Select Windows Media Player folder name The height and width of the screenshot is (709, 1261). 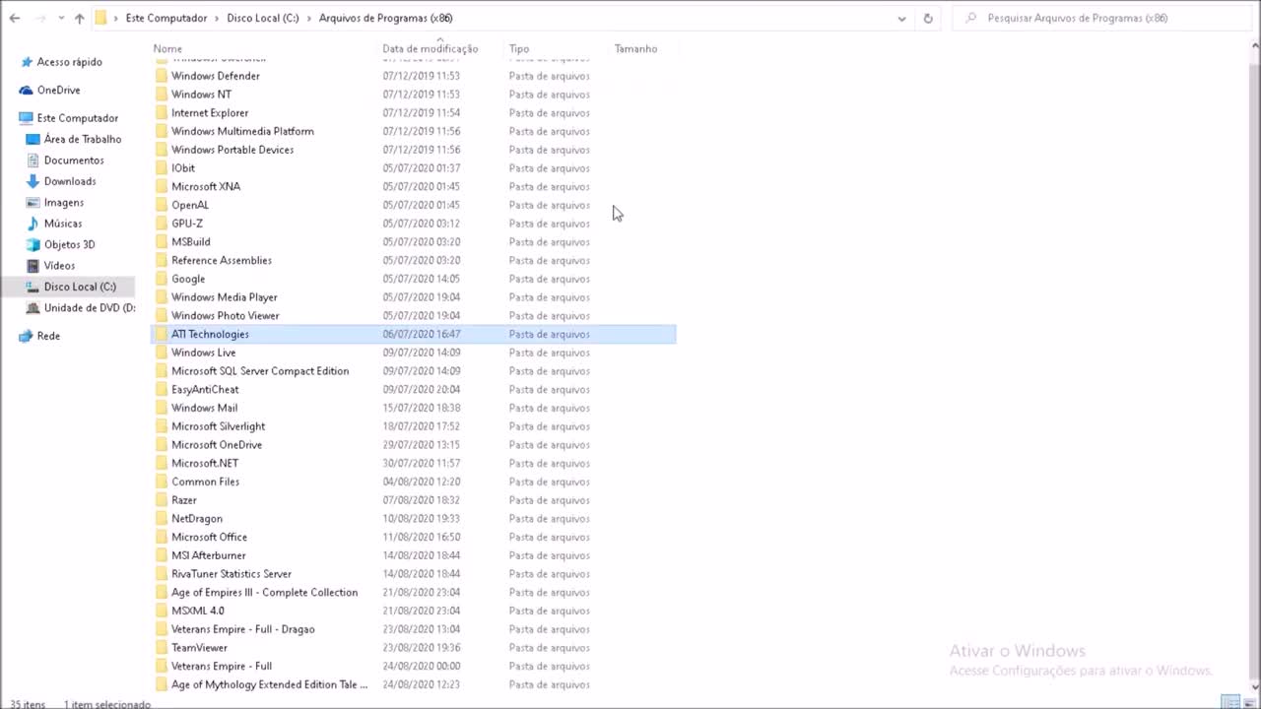point(225,297)
